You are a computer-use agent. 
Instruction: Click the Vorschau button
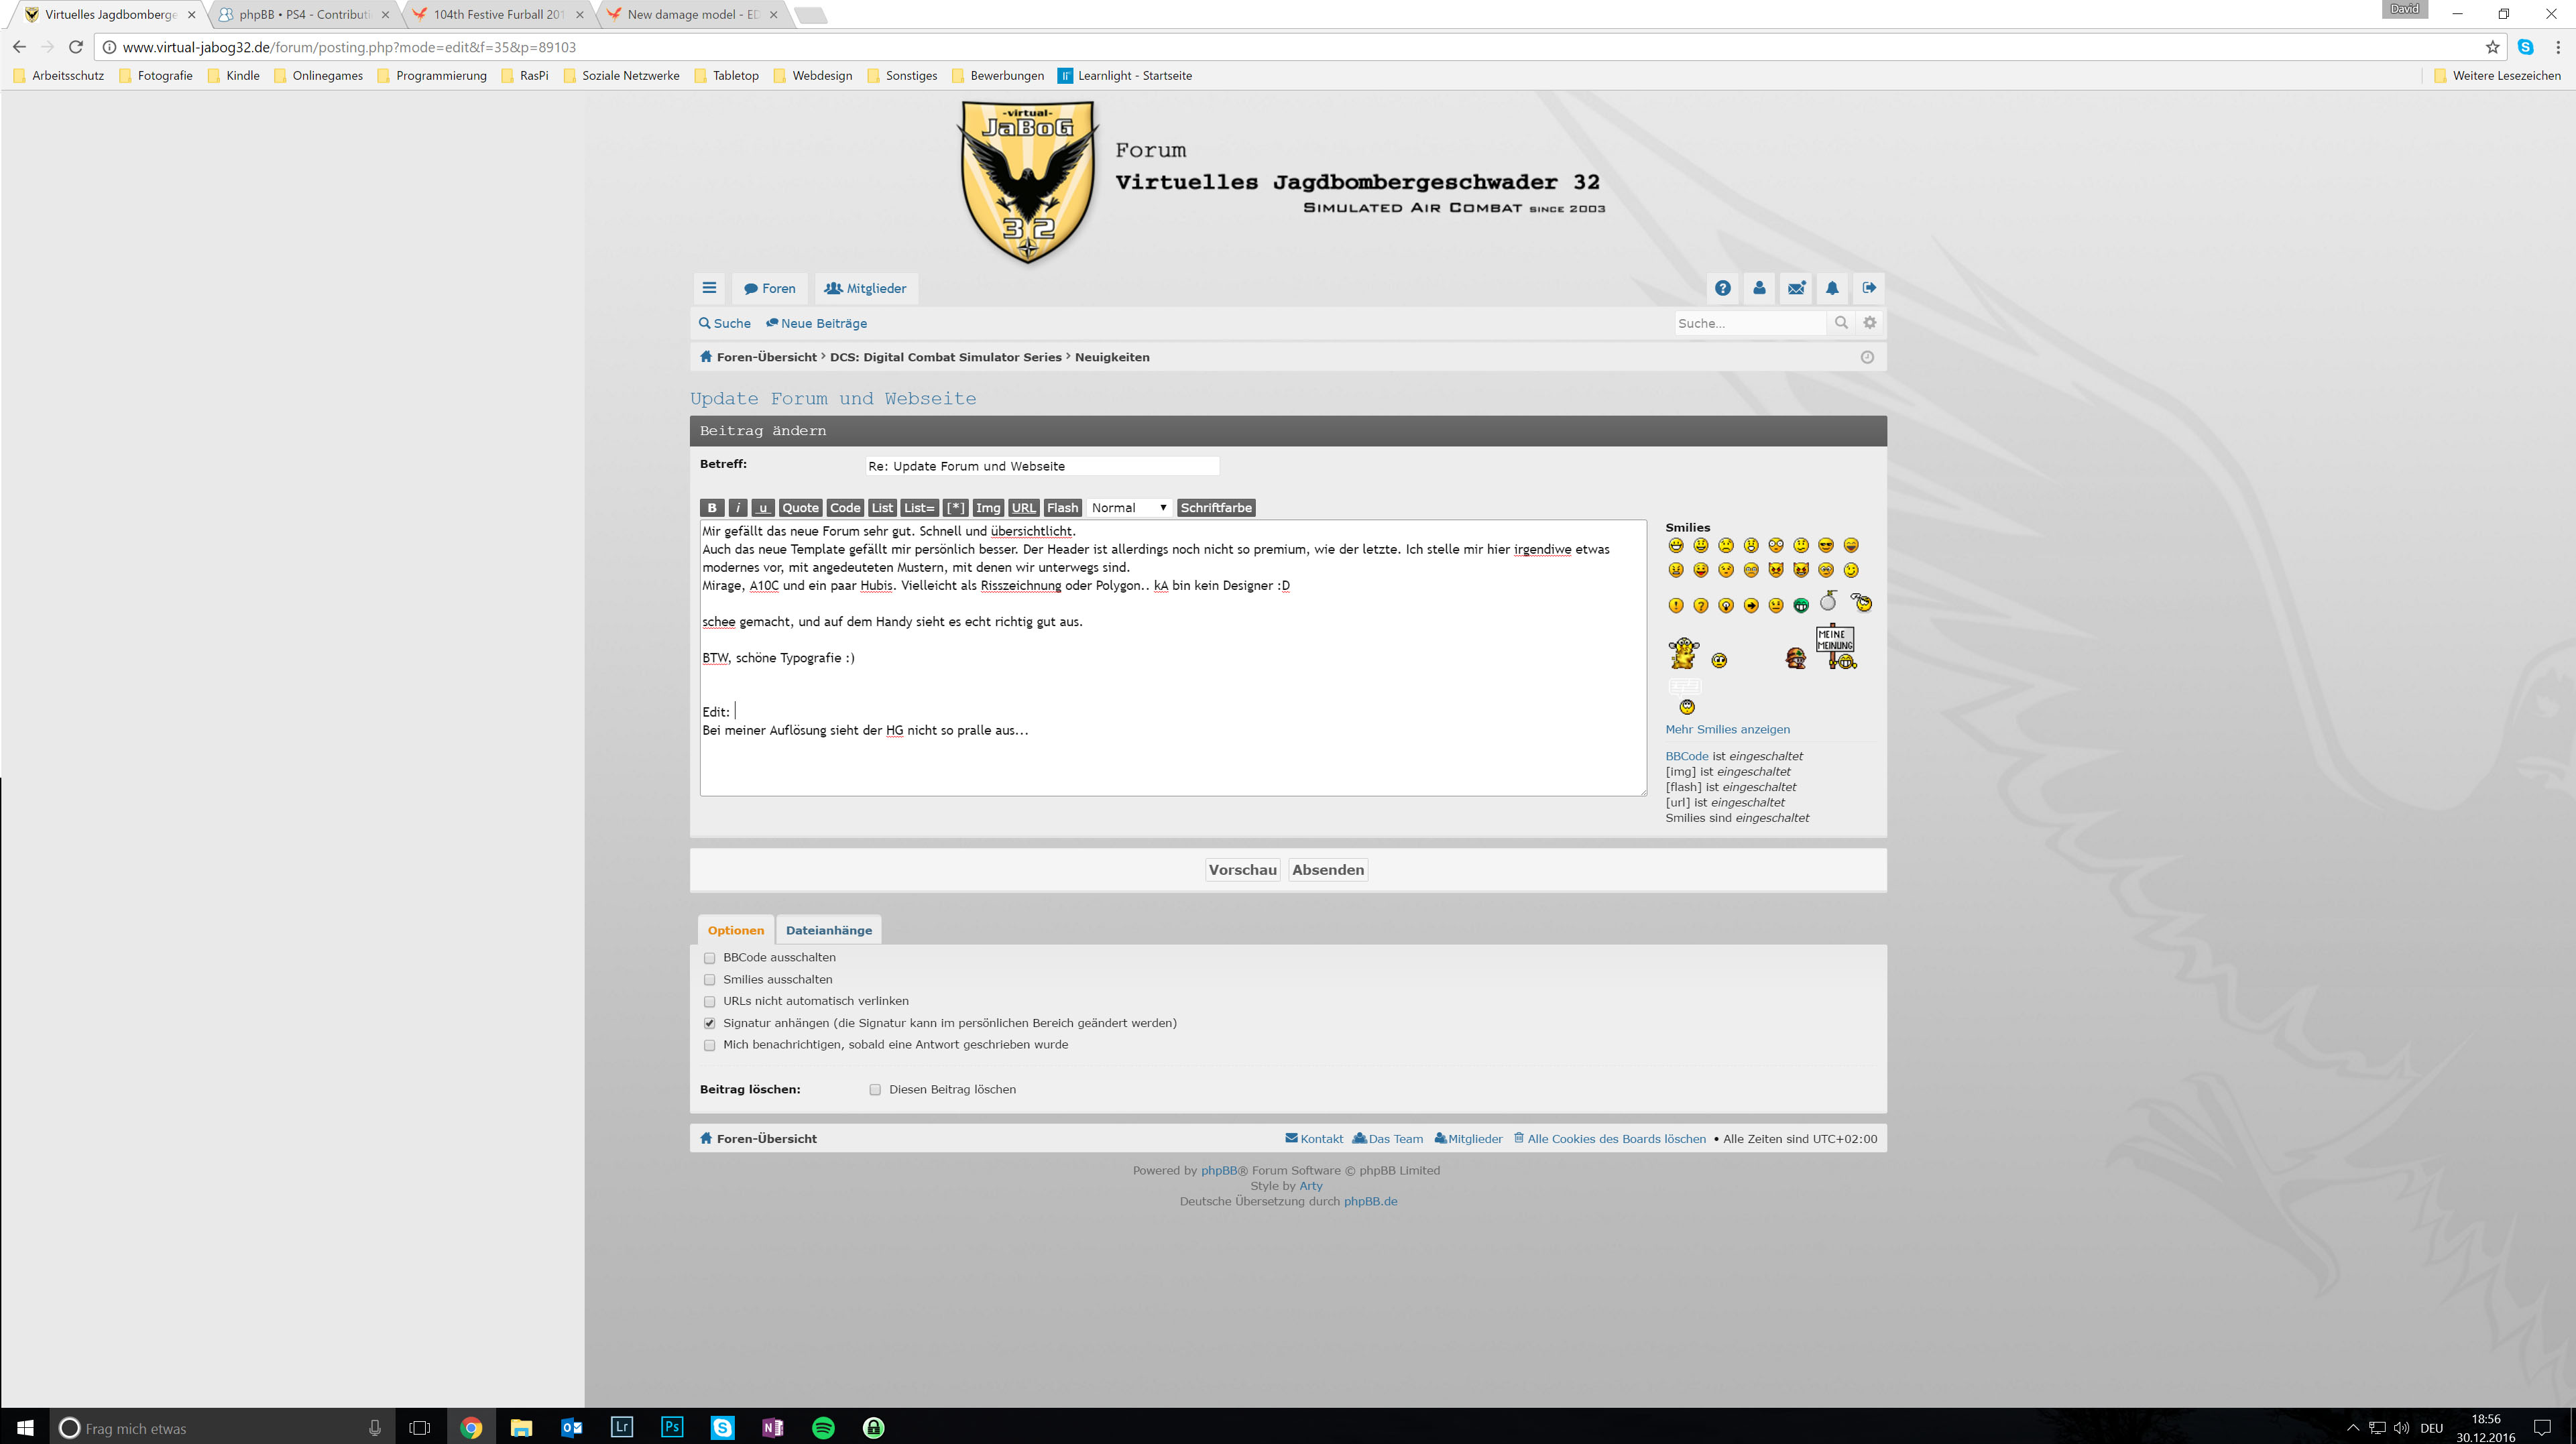point(1242,870)
